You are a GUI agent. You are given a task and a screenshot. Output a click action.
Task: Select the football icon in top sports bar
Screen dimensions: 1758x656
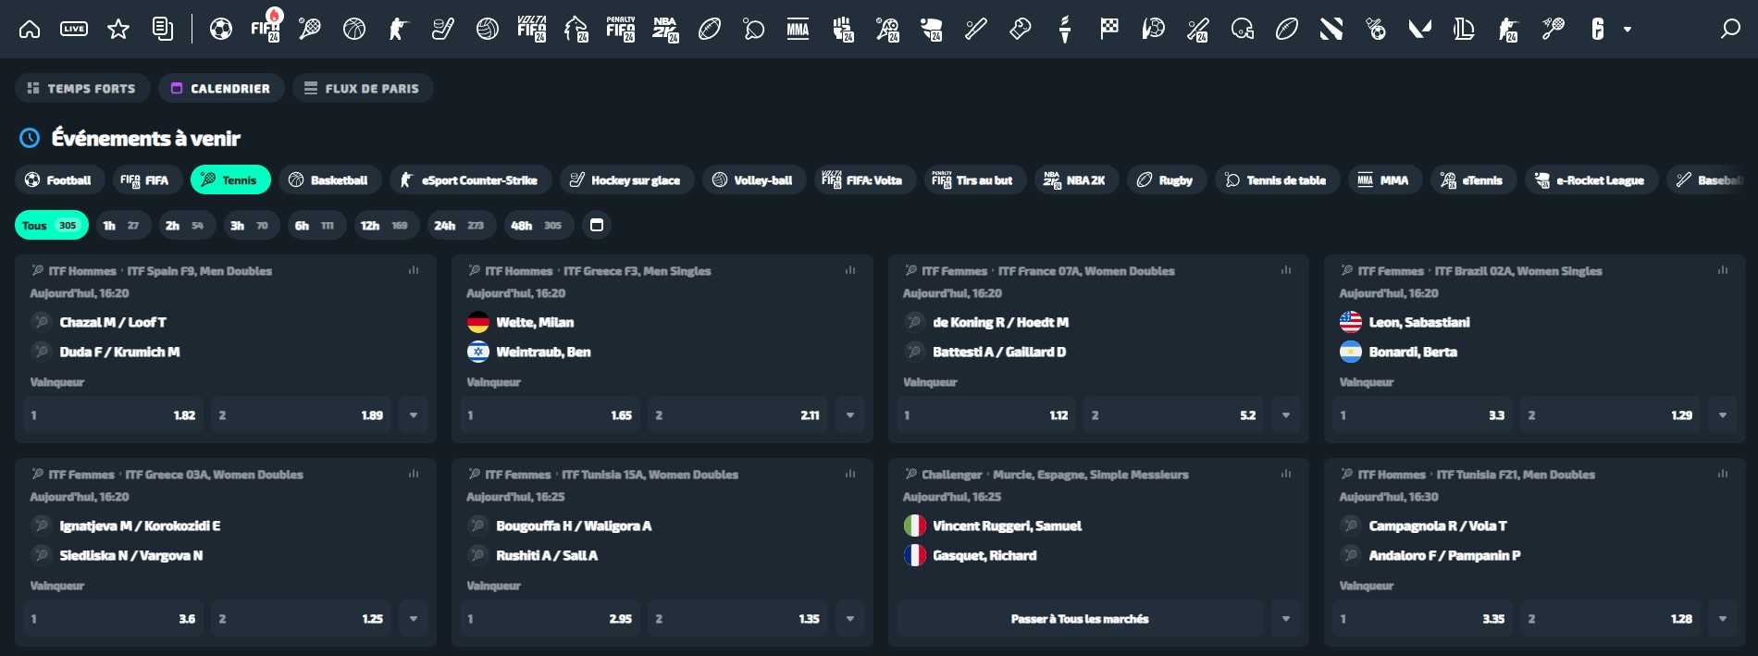220,29
